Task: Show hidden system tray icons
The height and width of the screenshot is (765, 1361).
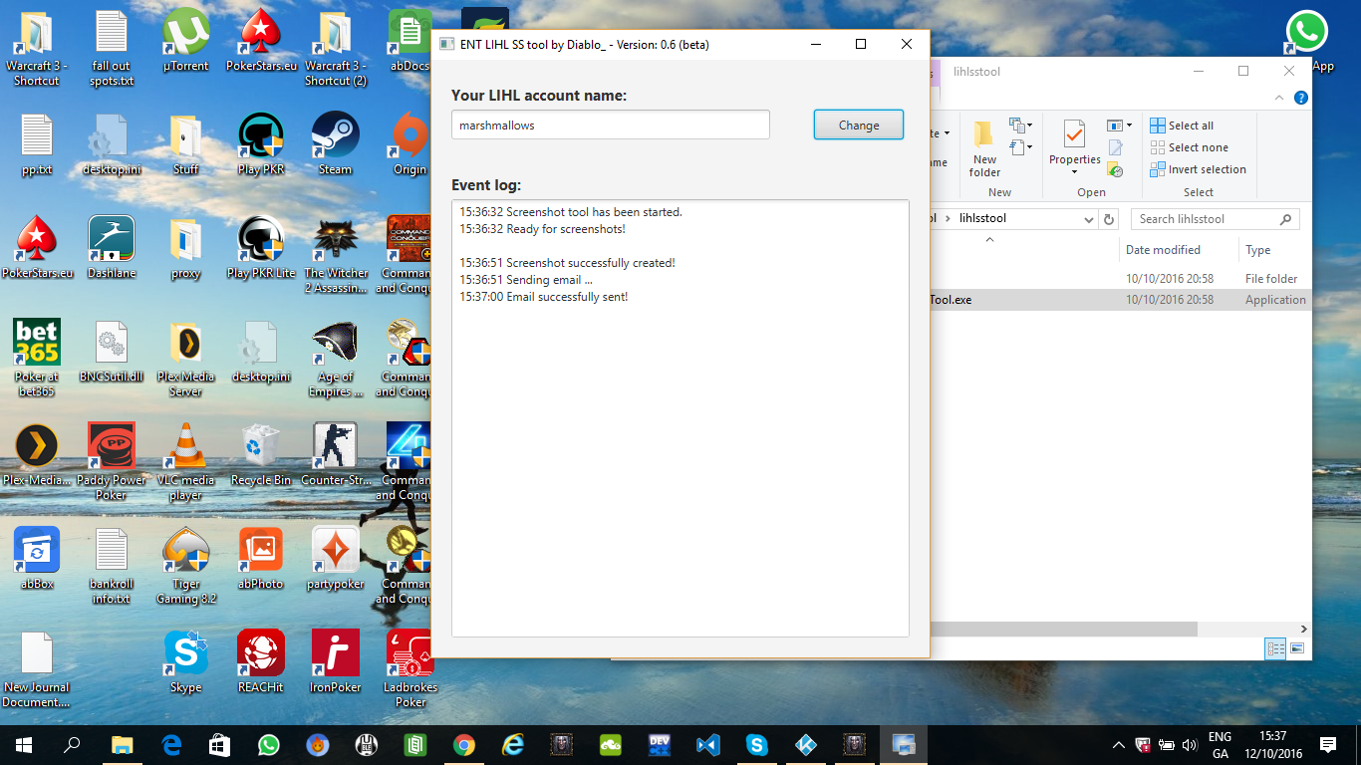Action: click(1119, 744)
